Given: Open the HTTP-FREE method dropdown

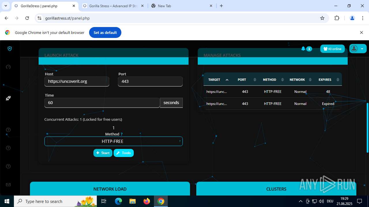Looking at the screenshot, I should [x=114, y=141].
